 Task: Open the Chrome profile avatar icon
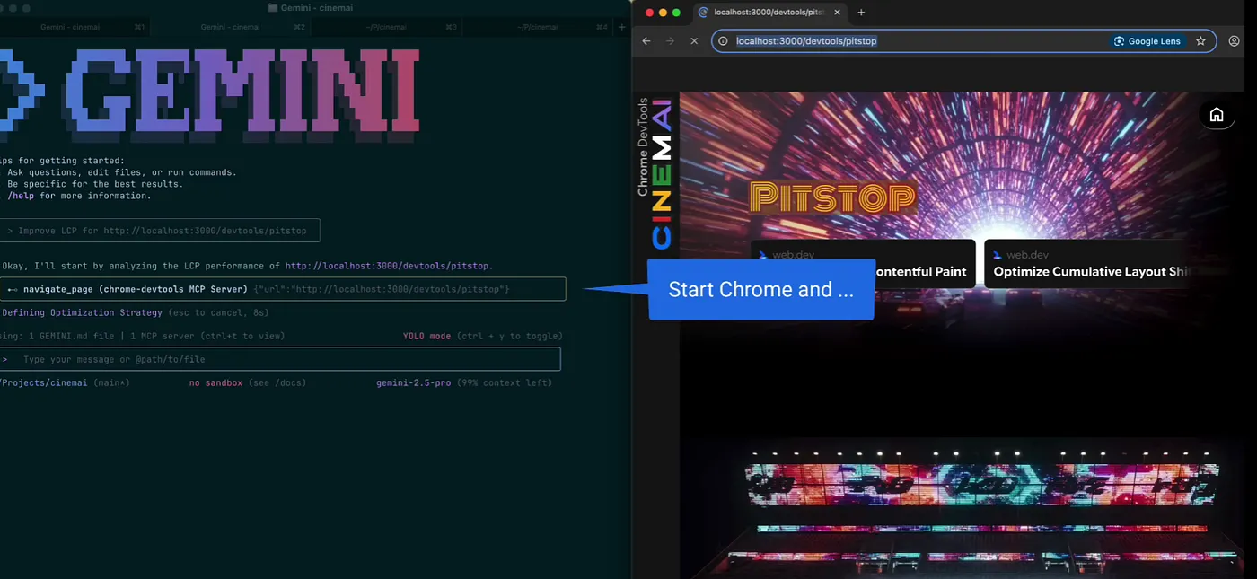click(x=1235, y=41)
